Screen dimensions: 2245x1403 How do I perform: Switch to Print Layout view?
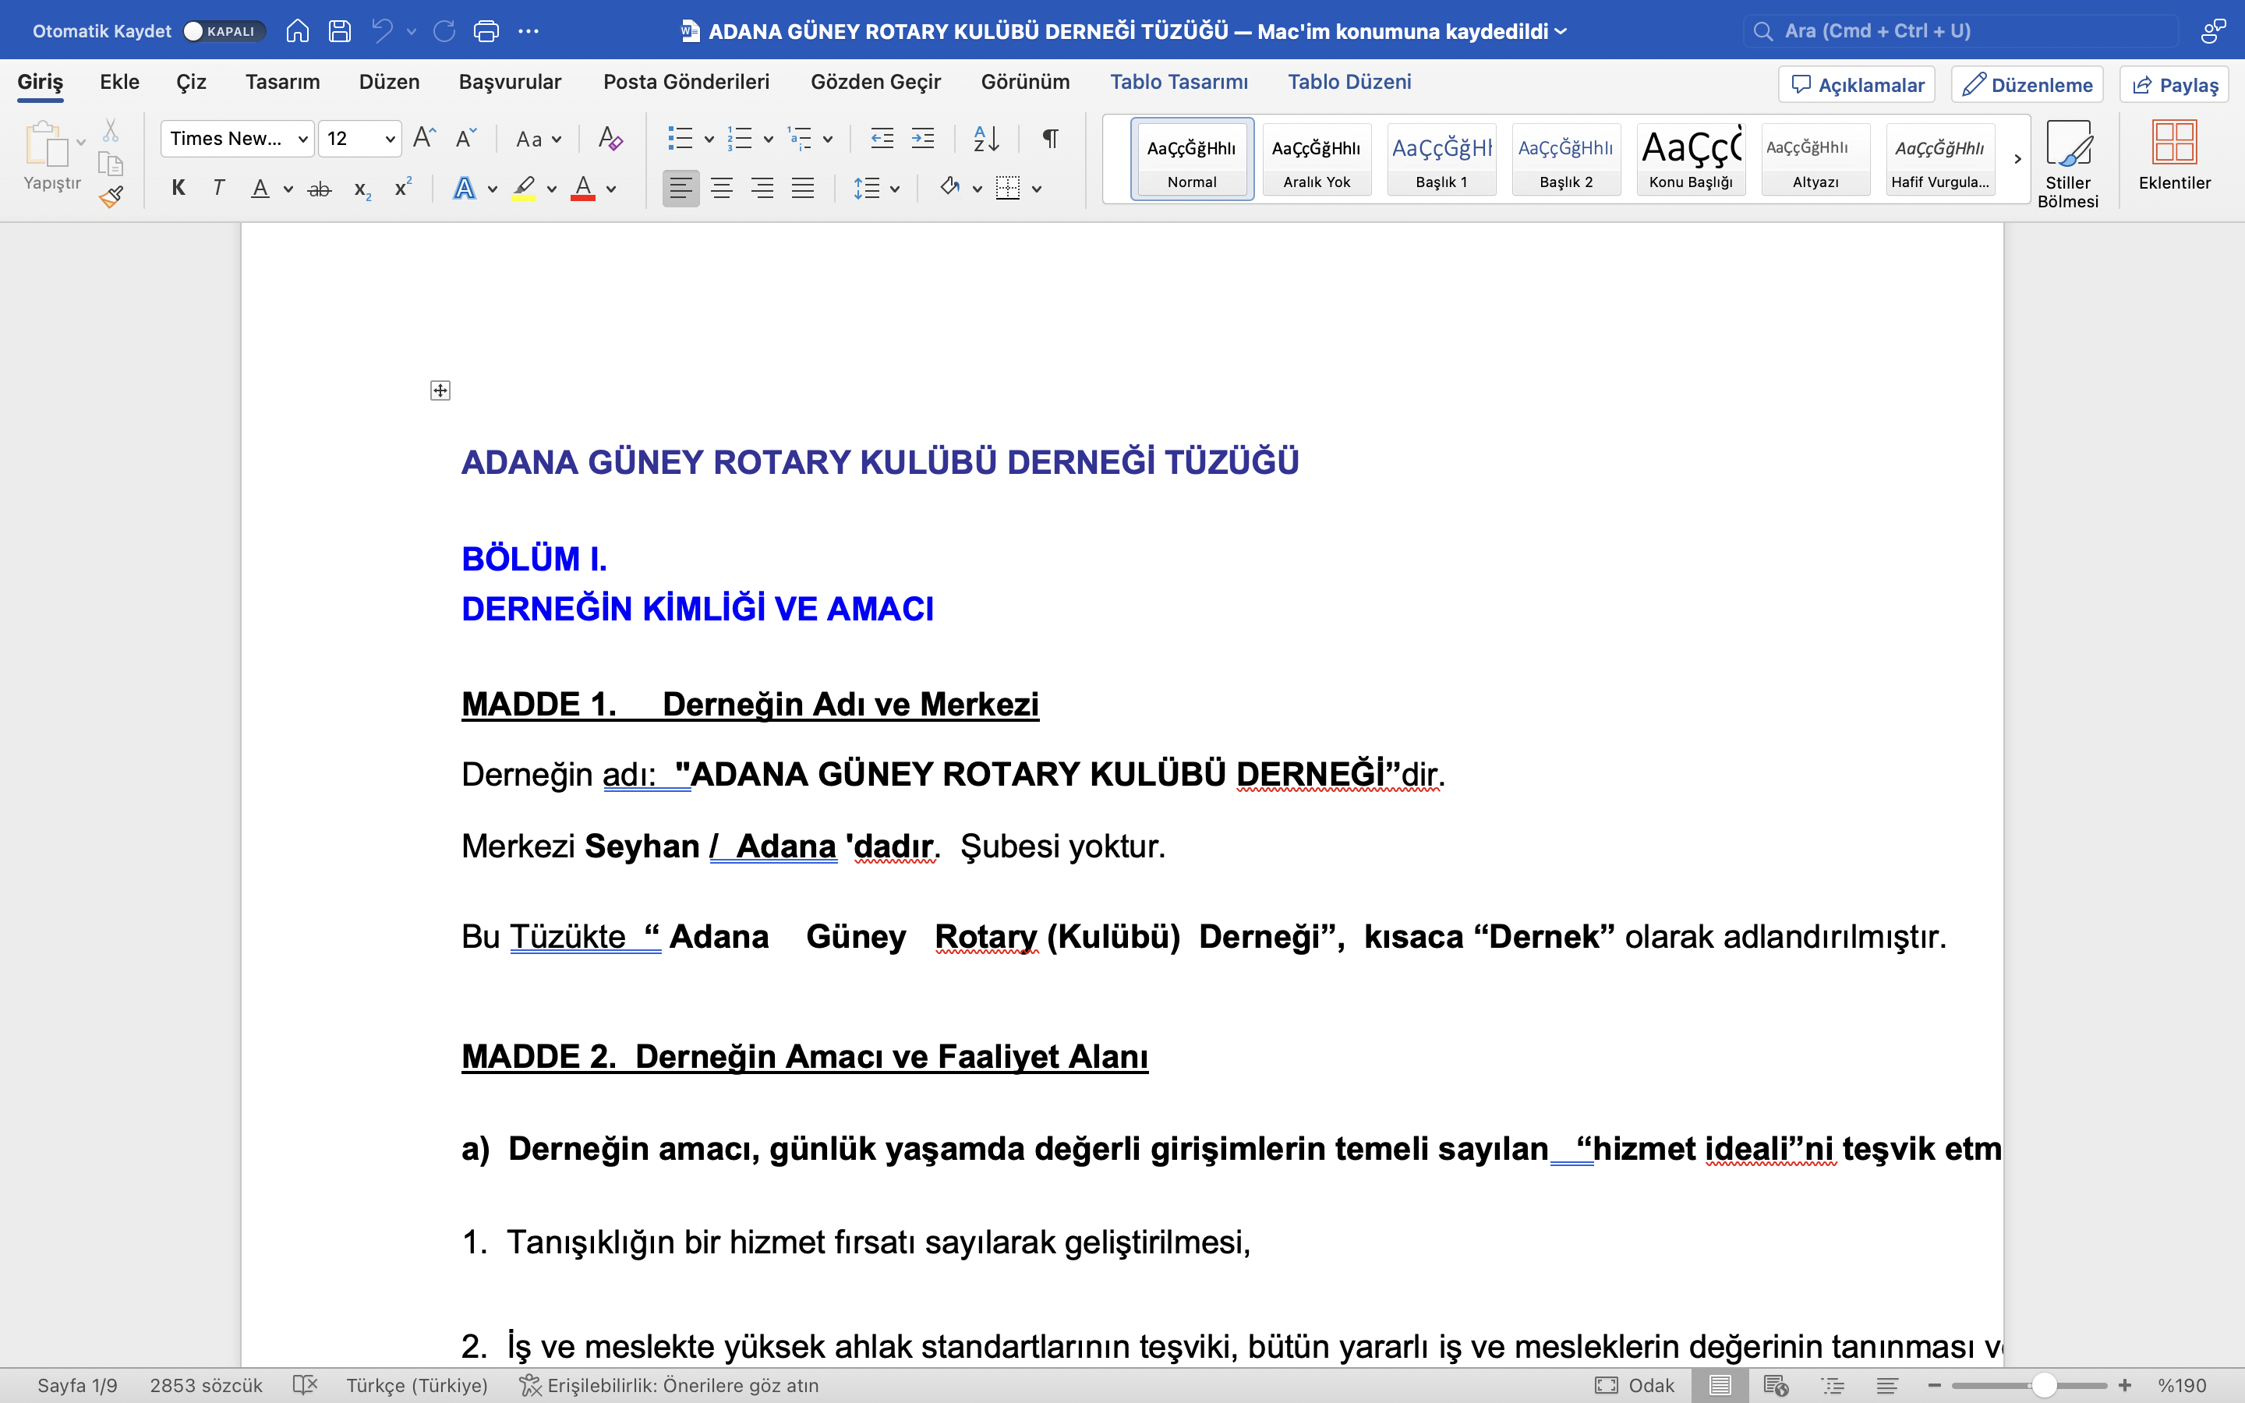click(1720, 1384)
